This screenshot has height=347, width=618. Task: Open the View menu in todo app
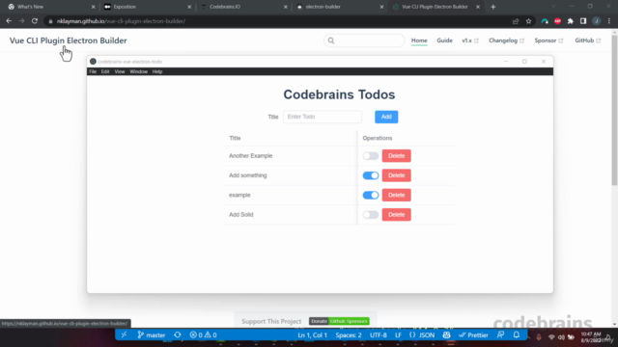point(120,71)
